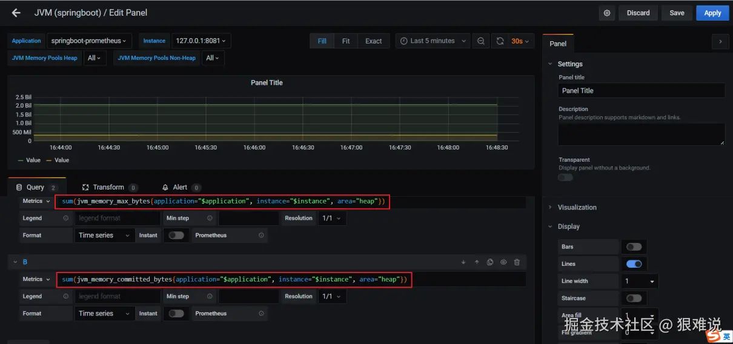Open JVM Memory Pools Non-Heap All dropdown
This screenshot has height=344, width=733.
click(x=213, y=58)
